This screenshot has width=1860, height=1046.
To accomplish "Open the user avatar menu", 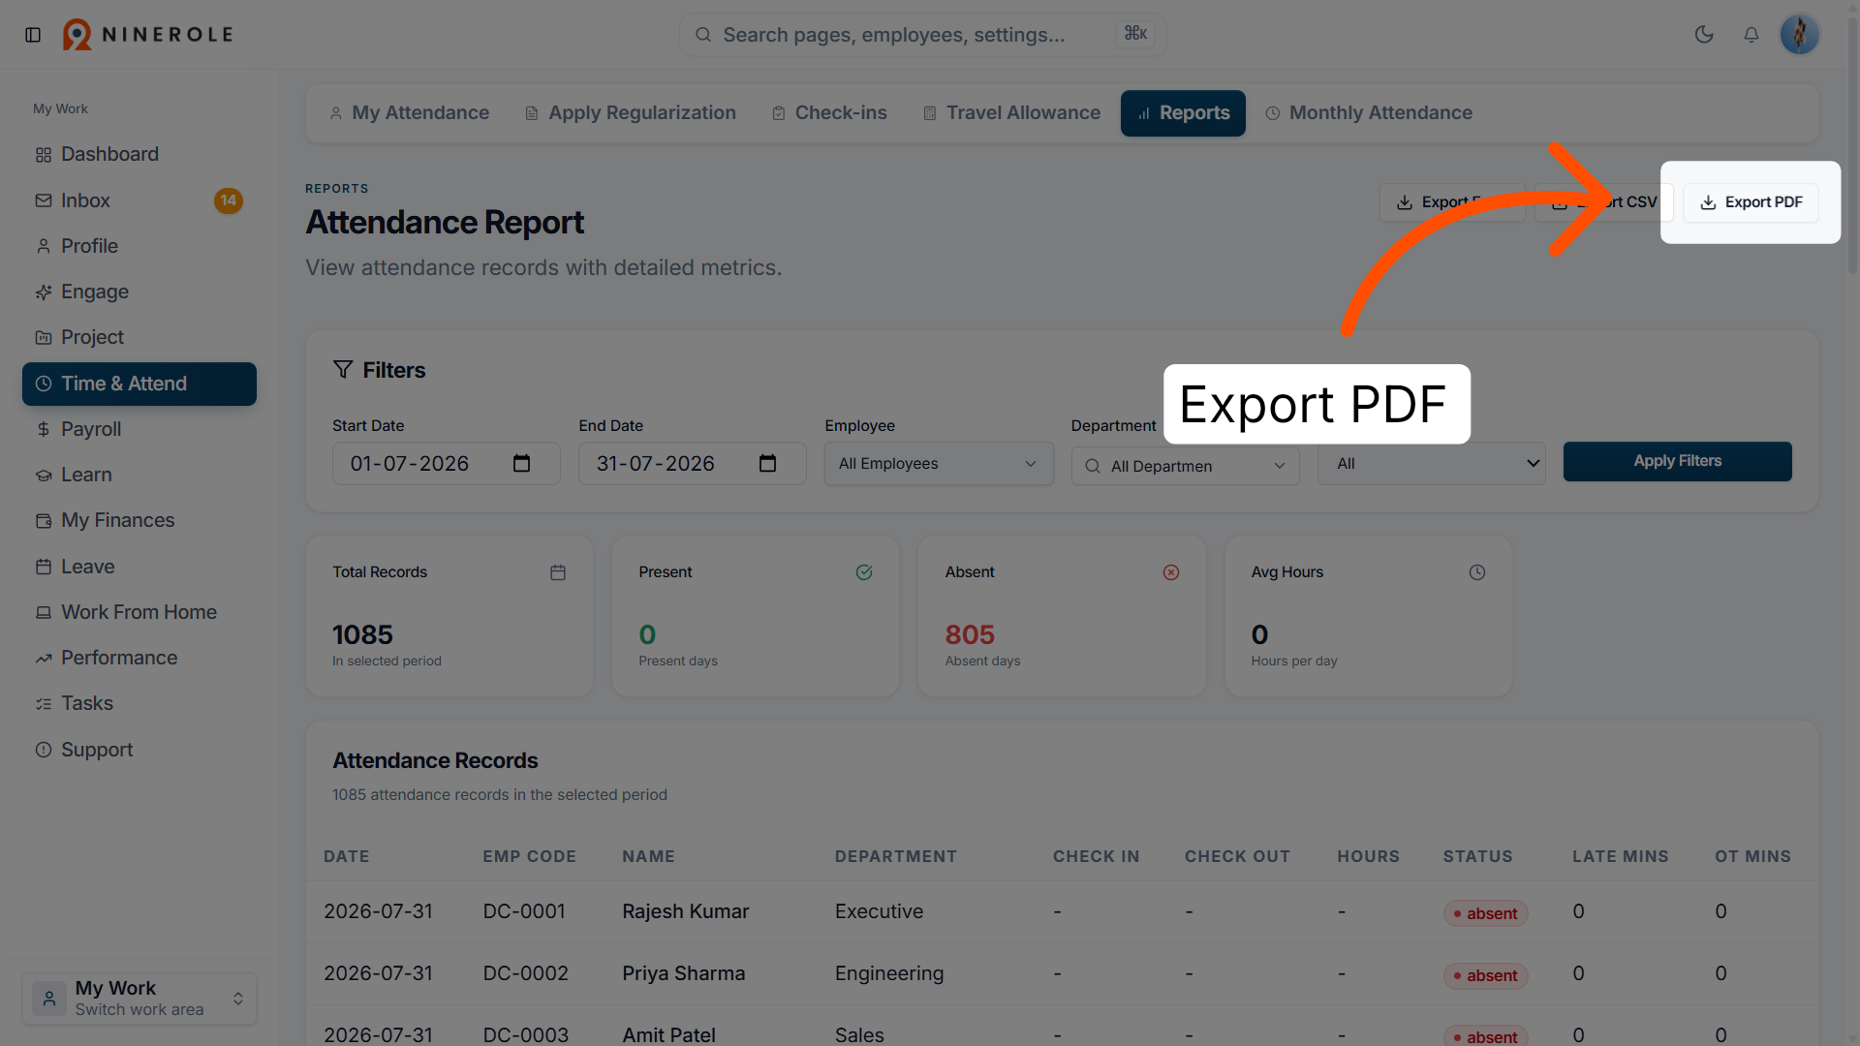I will [1799, 35].
